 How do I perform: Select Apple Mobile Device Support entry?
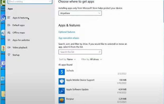(92, 82)
